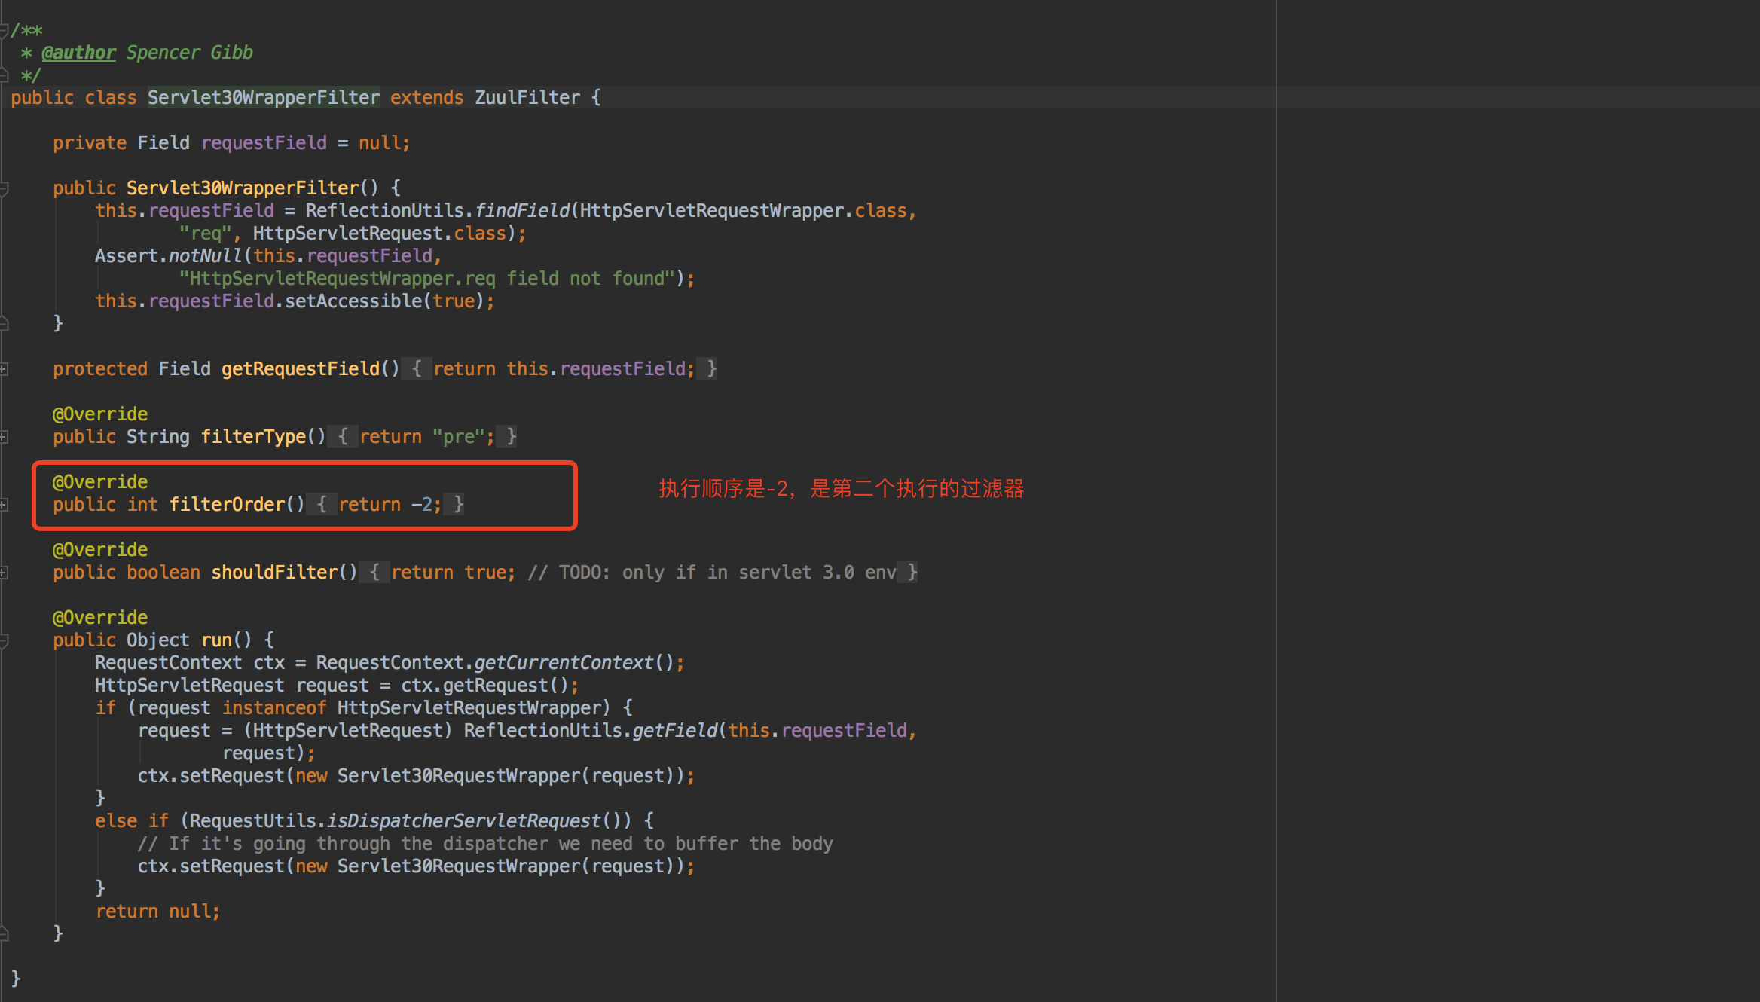Click the fold-end marker of run() method
Screen dimensions: 1760x1002
click(4, 934)
